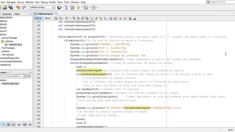
Task: Open the Profile project dropdown arrow
Action: tap(97, 7)
